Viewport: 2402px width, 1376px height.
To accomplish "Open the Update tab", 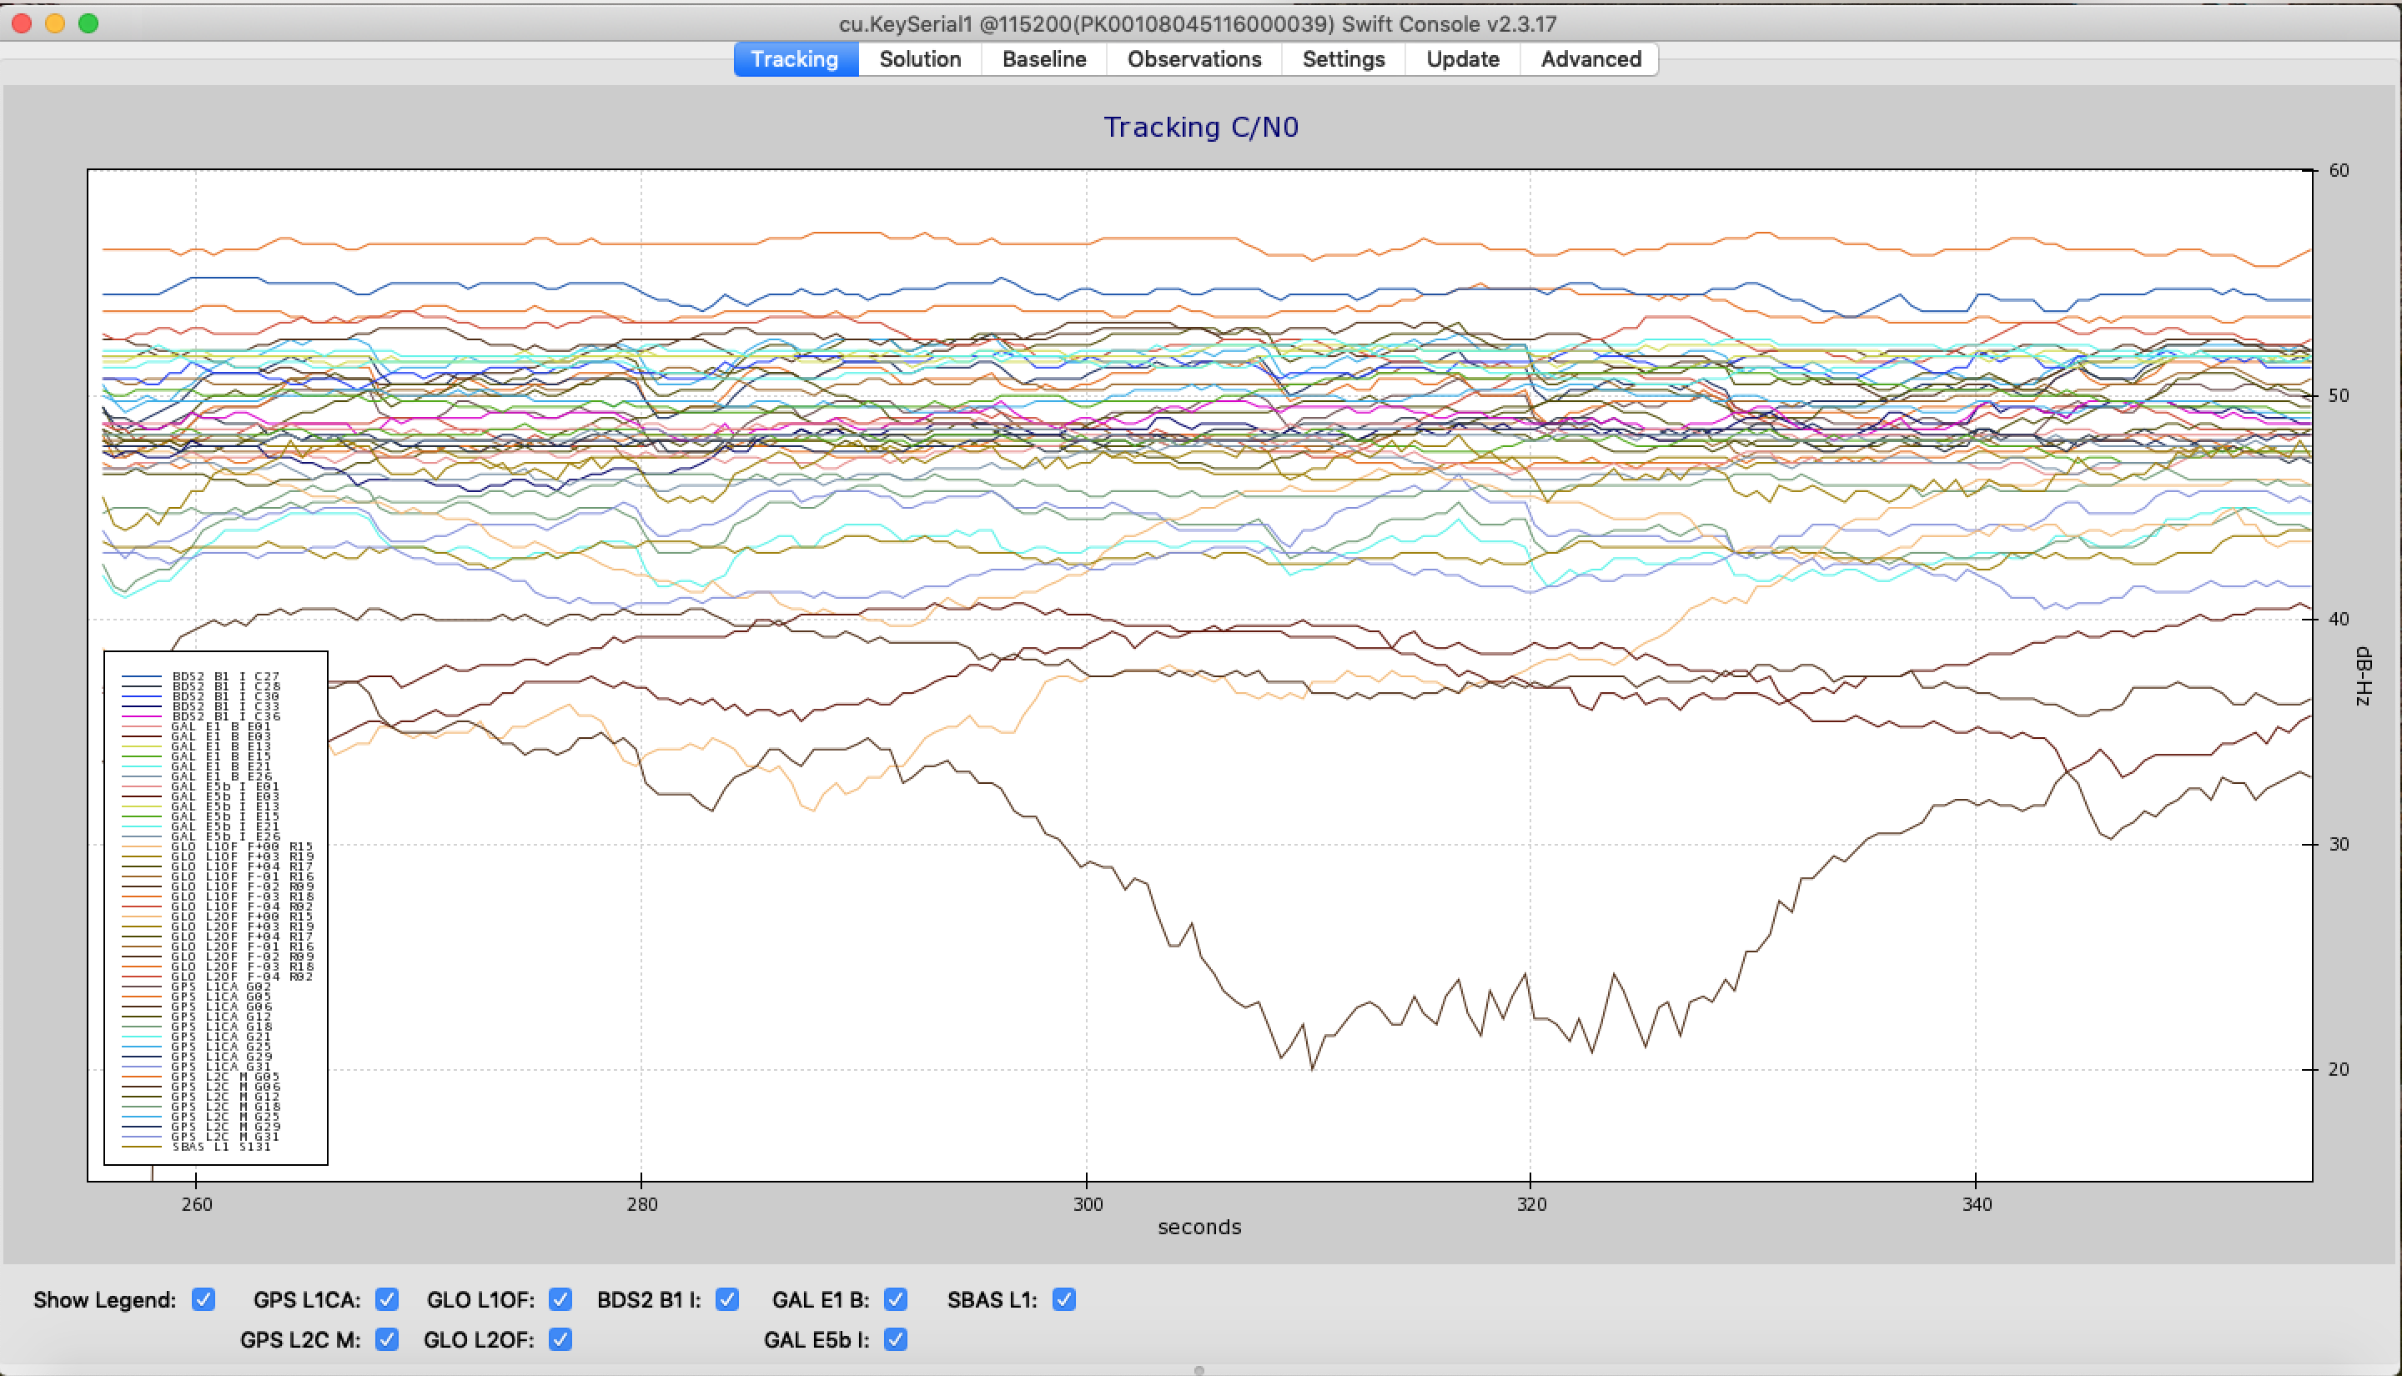I will pos(1462,58).
